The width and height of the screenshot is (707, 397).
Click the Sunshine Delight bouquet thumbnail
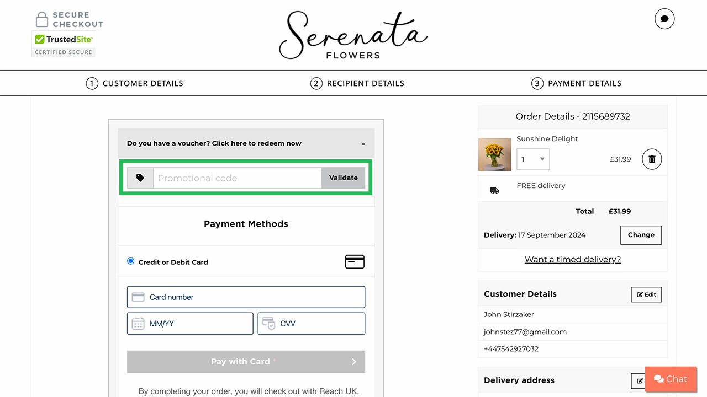(494, 154)
